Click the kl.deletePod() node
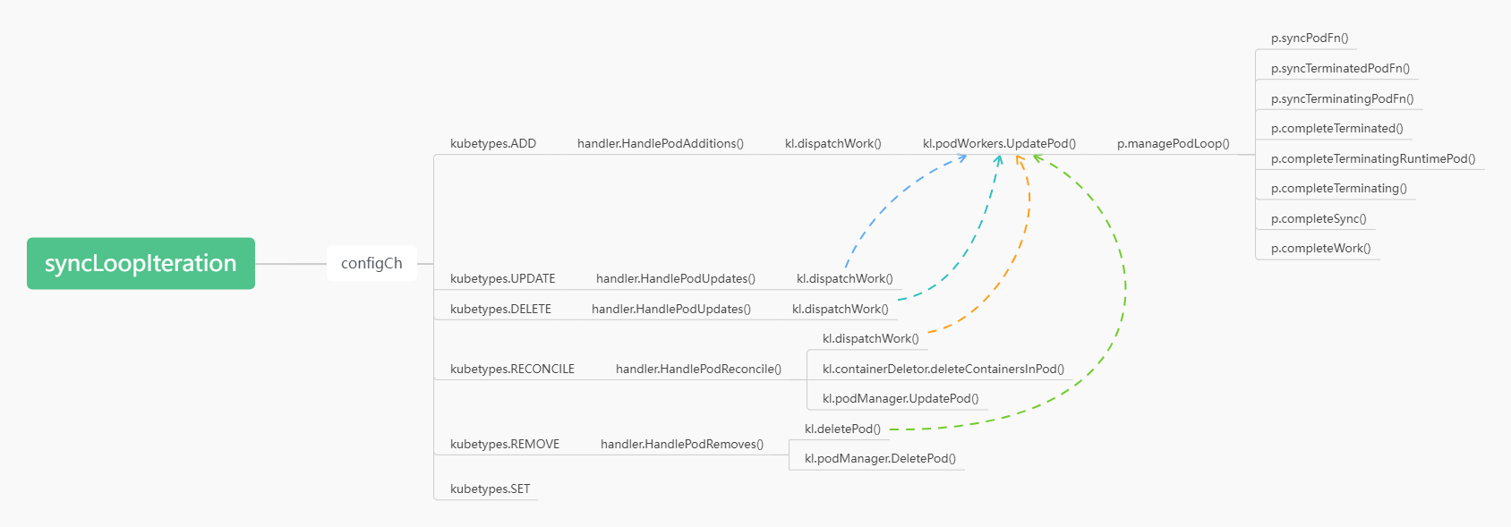The width and height of the screenshot is (1511, 527). pos(842,429)
